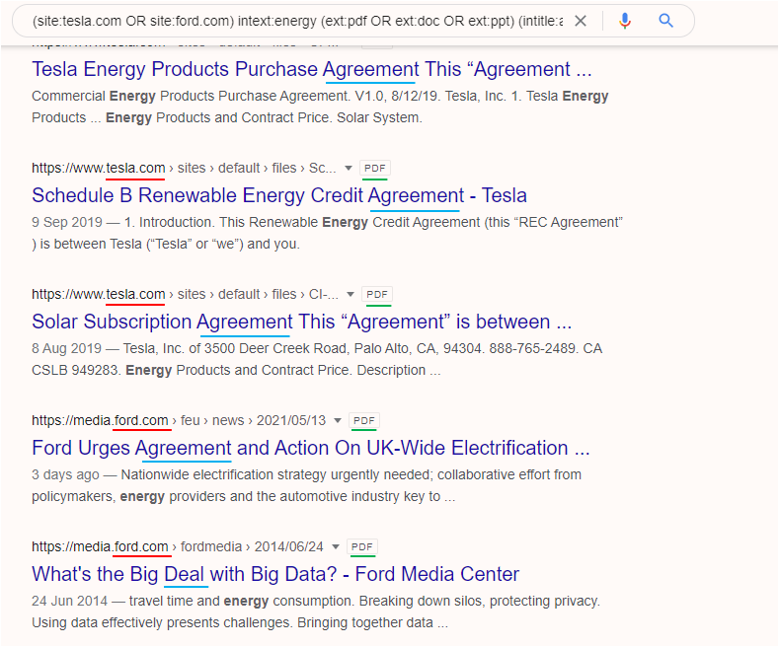Open What's the Big Deal with Big Data link
Image resolution: width=779 pixels, height=647 pixels.
(x=275, y=574)
